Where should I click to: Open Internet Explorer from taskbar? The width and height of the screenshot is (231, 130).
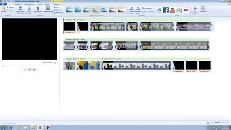[x=10, y=127]
